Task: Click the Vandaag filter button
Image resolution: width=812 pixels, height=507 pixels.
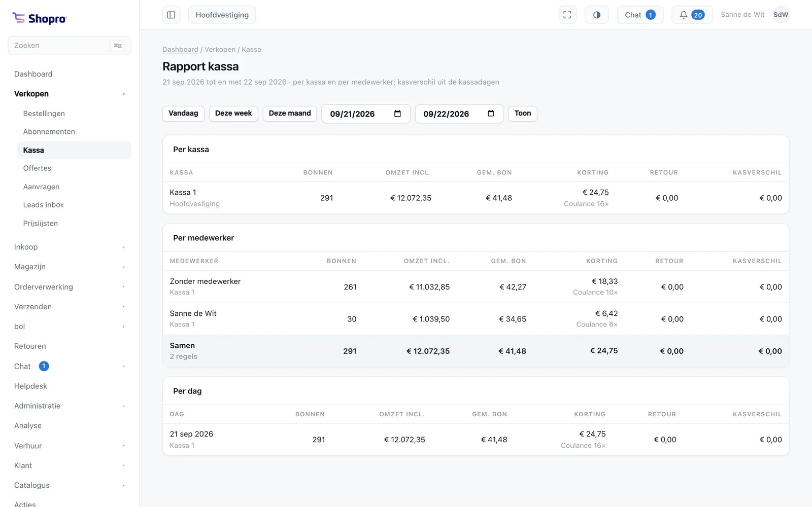Action: click(x=183, y=114)
